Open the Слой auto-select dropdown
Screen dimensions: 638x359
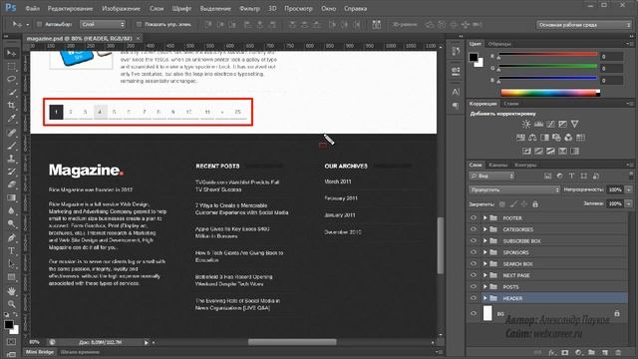pyautogui.click(x=102, y=24)
